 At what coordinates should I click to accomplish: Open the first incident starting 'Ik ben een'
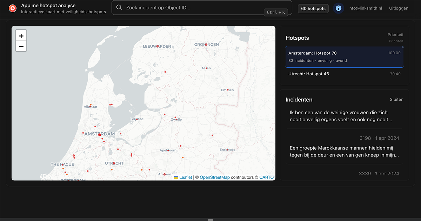(340, 116)
